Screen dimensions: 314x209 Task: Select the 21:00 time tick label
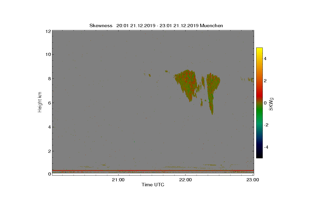click(x=119, y=180)
